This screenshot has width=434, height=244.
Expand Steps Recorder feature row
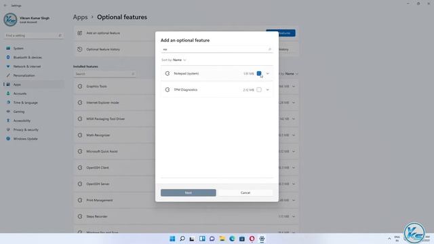[x=294, y=216]
